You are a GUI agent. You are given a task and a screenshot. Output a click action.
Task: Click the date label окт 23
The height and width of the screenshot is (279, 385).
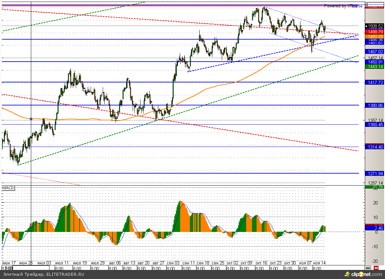276,263
